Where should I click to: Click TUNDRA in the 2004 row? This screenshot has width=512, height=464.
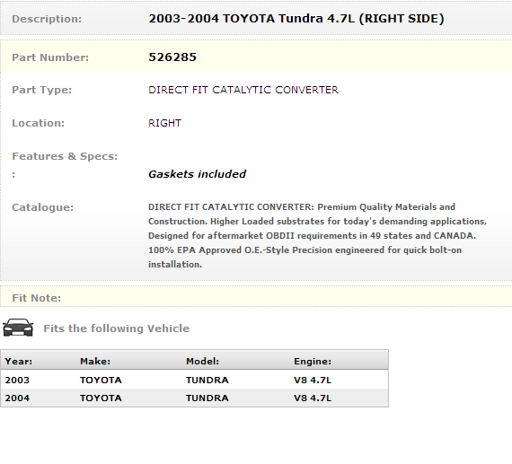[x=207, y=398]
